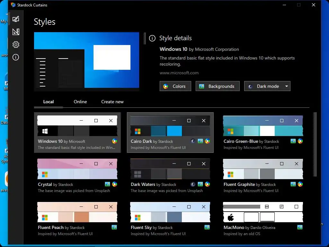The width and height of the screenshot is (329, 247).
Task: Select the Windows 10 style thumbnail
Action: pyautogui.click(x=77, y=126)
